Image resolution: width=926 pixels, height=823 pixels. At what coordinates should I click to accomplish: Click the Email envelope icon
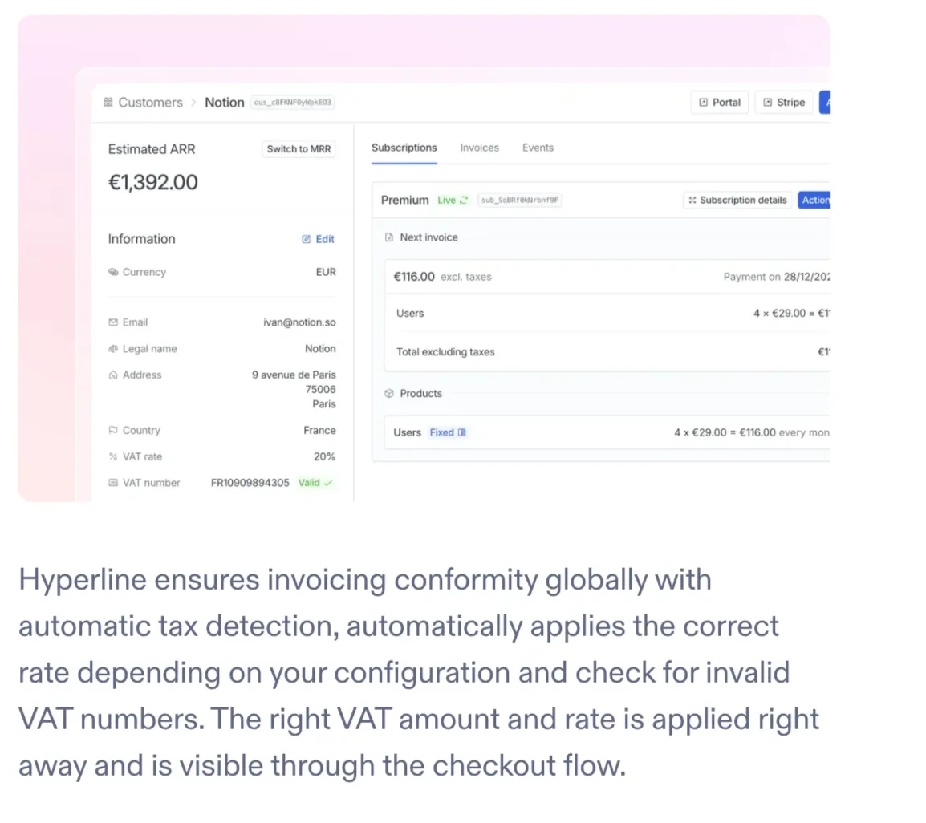pyautogui.click(x=113, y=322)
